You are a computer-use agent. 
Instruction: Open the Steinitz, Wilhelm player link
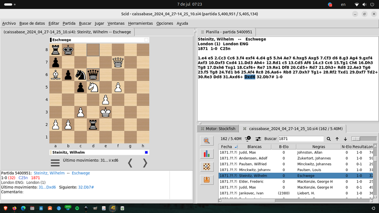click(x=49, y=173)
